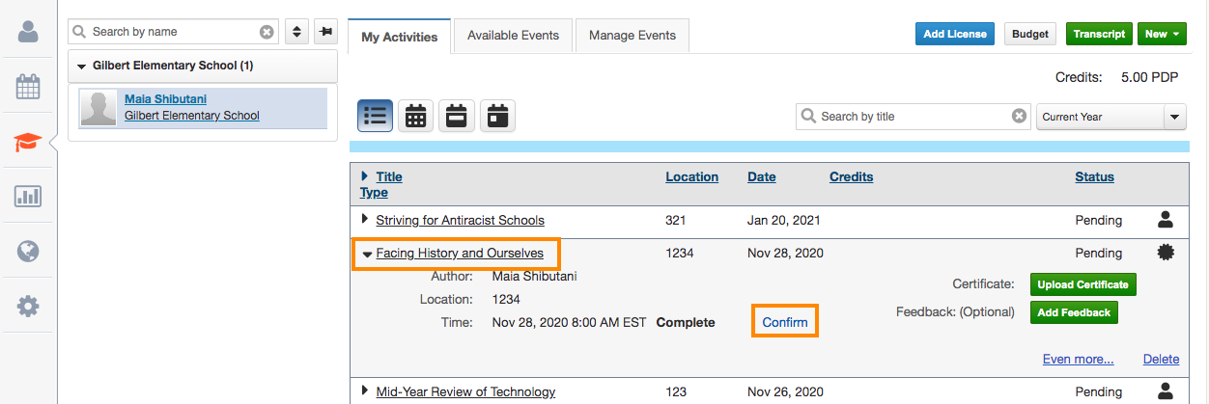
Task: Switch to the Manage Events tab
Action: pyautogui.click(x=632, y=36)
